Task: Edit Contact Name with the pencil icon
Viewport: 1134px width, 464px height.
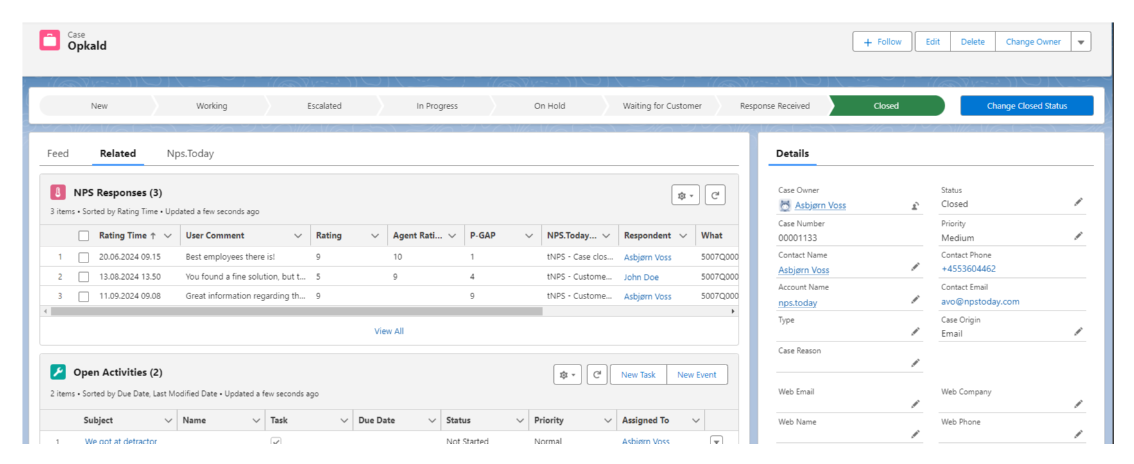Action: point(915,267)
